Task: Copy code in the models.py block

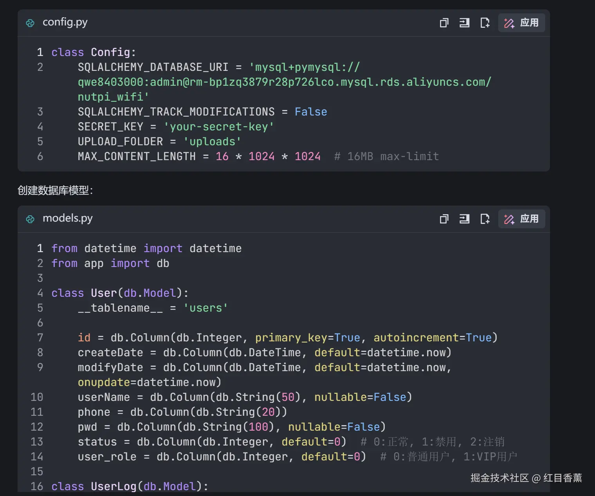Action: 444,219
